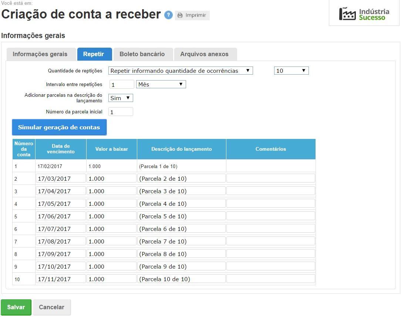Expand the occurrence count dropdown showing 10
This screenshot has width=401, height=317.
(x=291, y=71)
